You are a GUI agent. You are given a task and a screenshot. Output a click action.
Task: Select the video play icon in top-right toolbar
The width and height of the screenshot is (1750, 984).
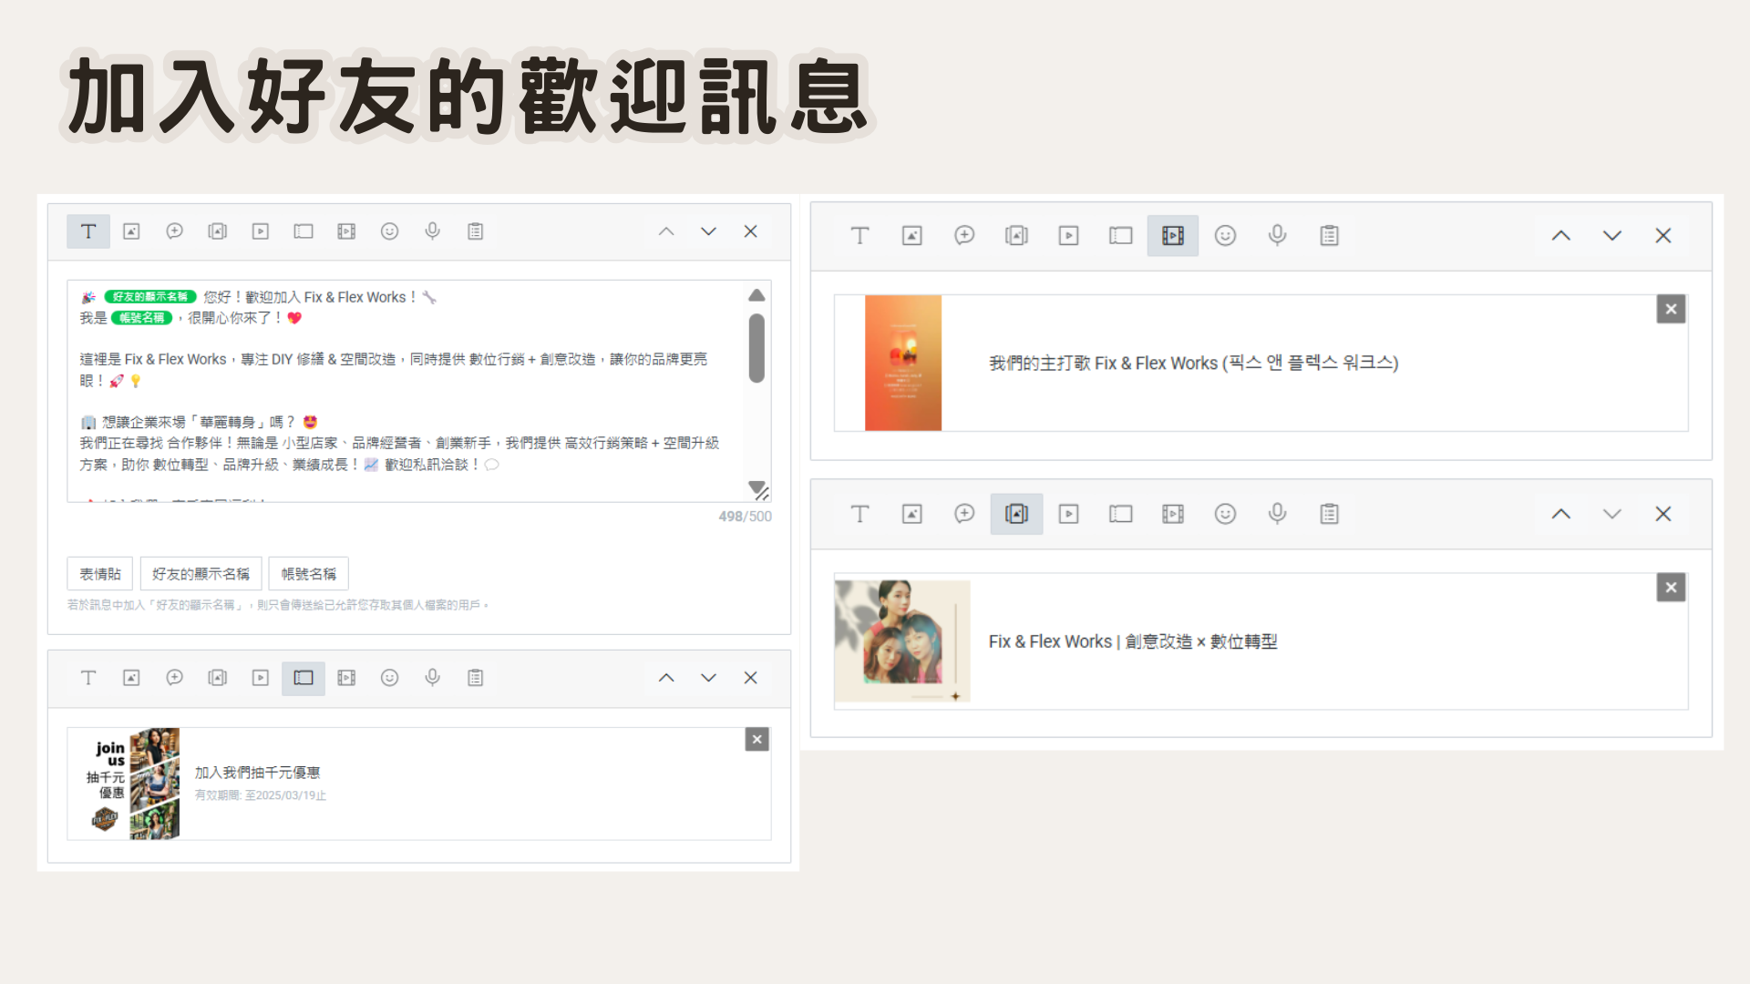coord(1068,236)
